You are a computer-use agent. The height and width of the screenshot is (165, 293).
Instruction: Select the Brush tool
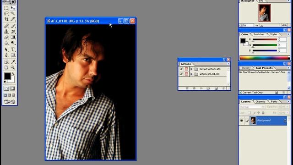click(x=13, y=26)
